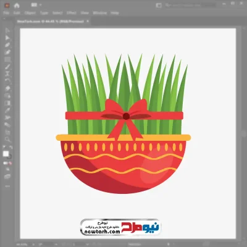Image resolution: width=247 pixels, height=247 pixels.
Task: Select the Rectangle shape tool
Action: 7,60
